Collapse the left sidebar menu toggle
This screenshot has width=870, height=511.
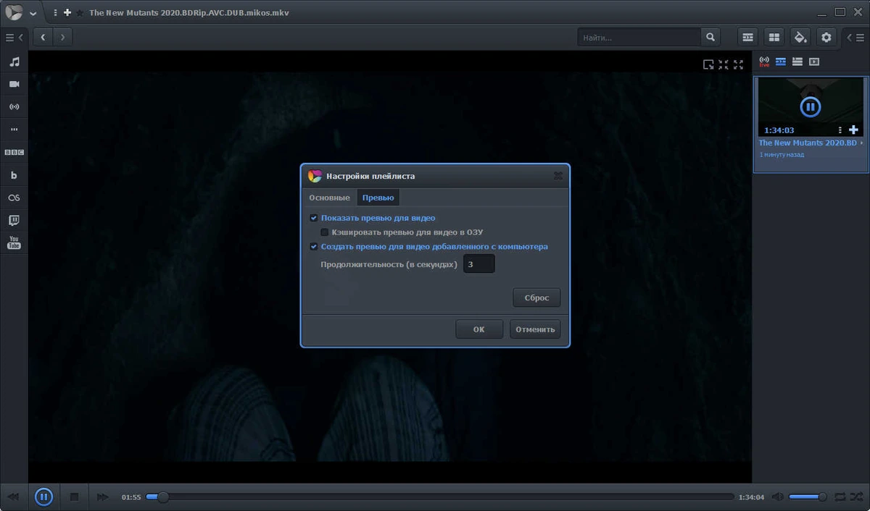14,37
